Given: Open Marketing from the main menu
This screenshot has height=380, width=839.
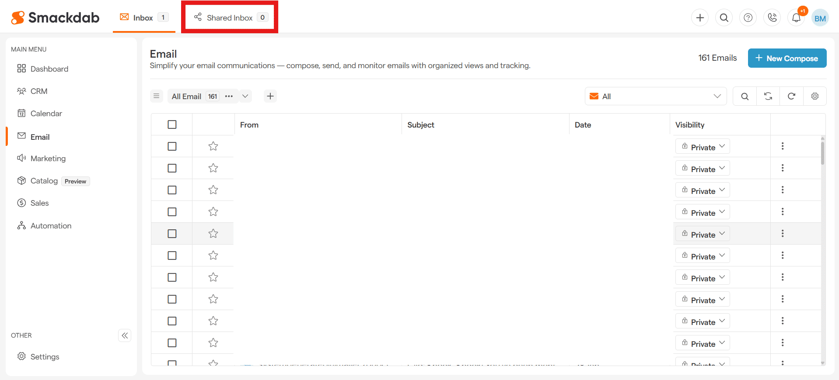Looking at the screenshot, I should (48, 159).
